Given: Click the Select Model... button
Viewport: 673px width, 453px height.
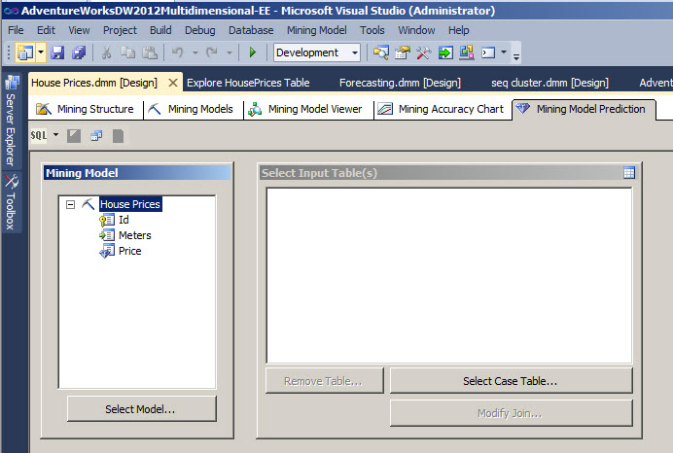Looking at the screenshot, I should point(141,409).
